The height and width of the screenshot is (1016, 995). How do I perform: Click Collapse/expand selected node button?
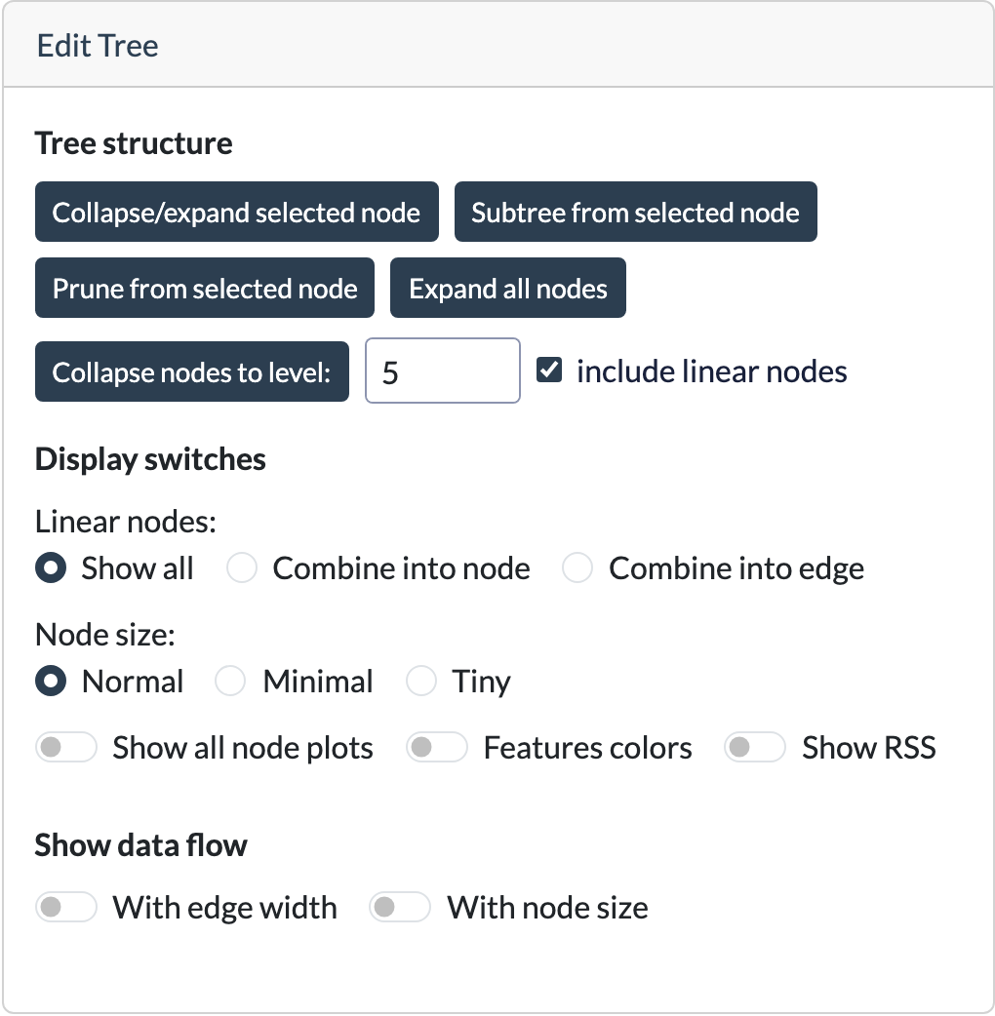[x=237, y=212]
